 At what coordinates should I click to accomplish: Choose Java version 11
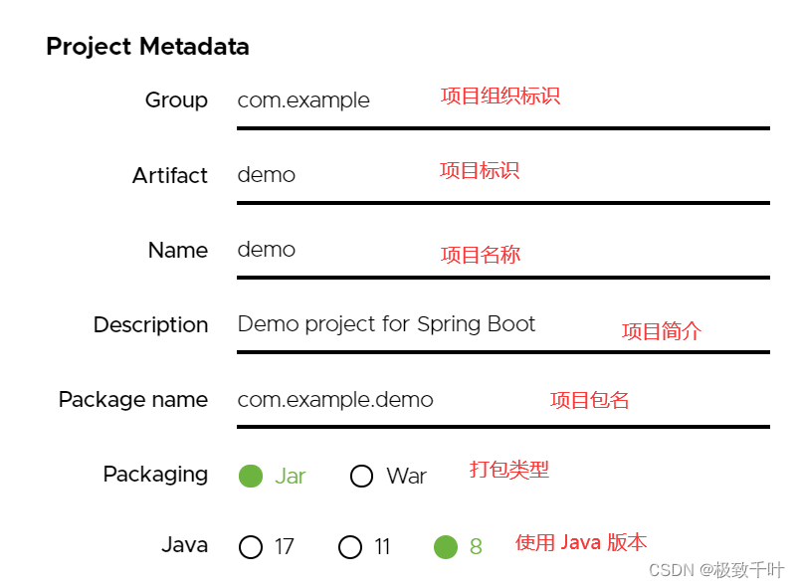pyautogui.click(x=350, y=547)
